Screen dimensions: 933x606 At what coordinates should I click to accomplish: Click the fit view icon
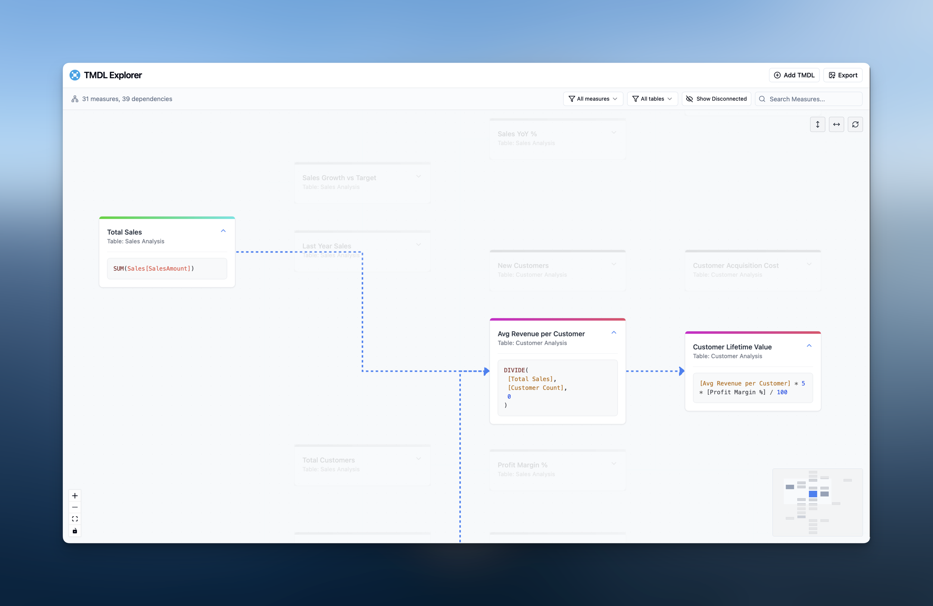(x=75, y=519)
